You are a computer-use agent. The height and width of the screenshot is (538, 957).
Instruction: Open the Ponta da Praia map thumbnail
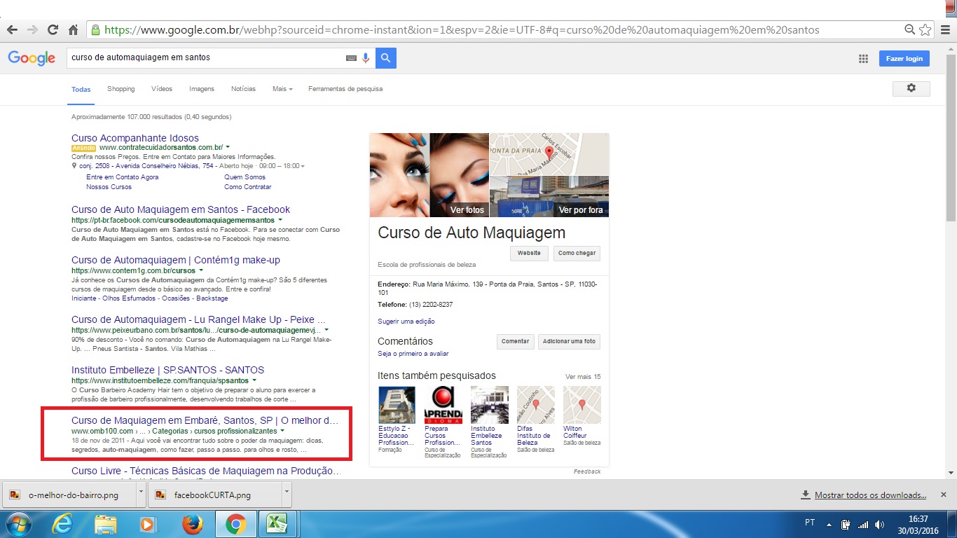pyautogui.click(x=549, y=154)
